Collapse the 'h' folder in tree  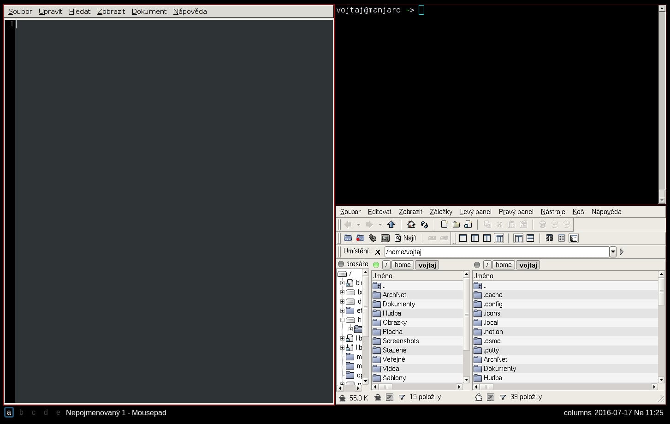[342, 320]
